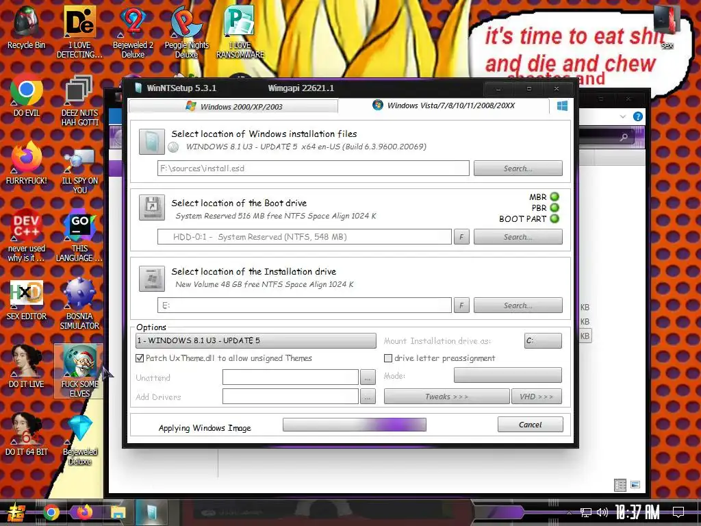701x526 pixels.
Task: Click the Add Drivers text field
Action: 290,397
